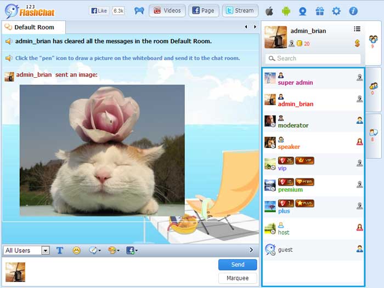384x288 pixels.
Task: Click female gender icon on speaker row
Action: point(359,142)
